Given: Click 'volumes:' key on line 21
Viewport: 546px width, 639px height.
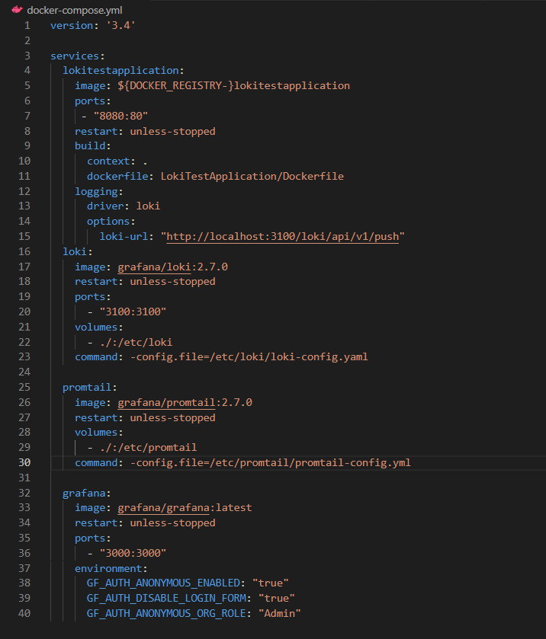Looking at the screenshot, I should tap(99, 327).
